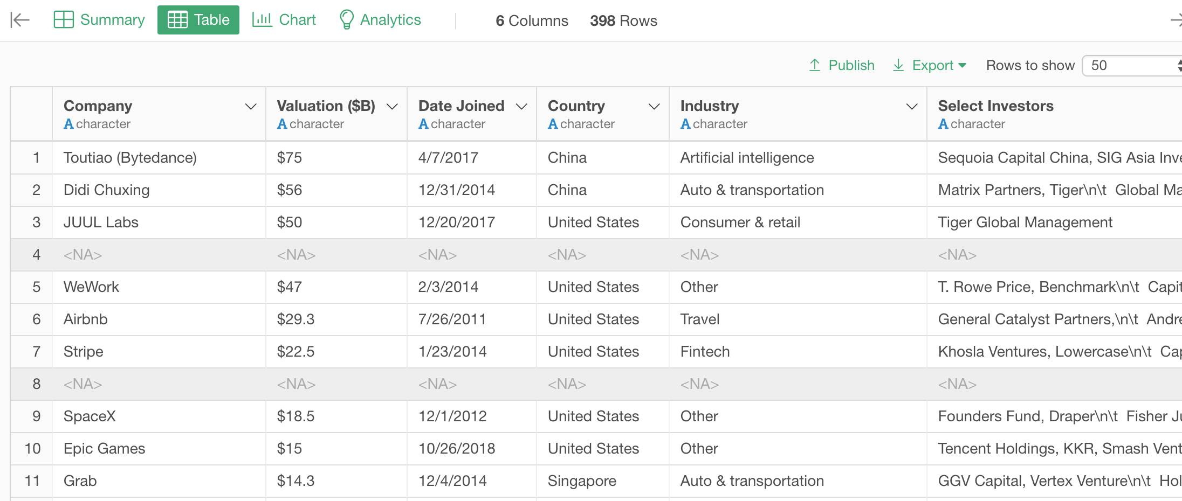
Task: Open the Industry column dropdown
Action: pos(912,107)
